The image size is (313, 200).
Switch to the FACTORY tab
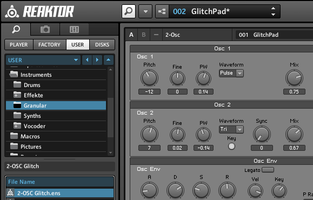(49, 44)
